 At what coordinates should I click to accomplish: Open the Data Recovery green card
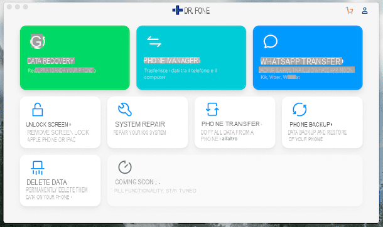coord(75,58)
